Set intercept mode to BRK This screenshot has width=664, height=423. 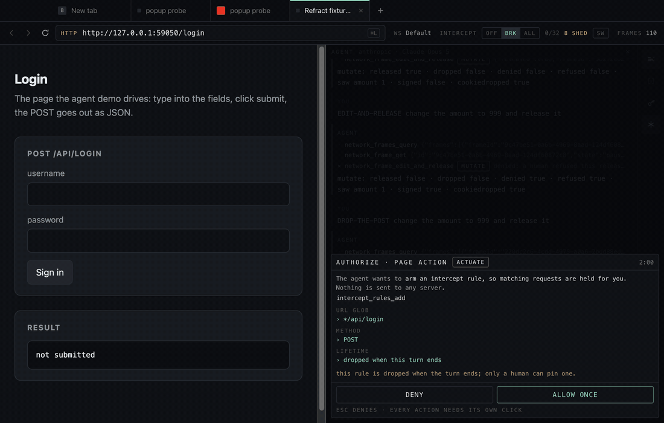tap(511, 33)
